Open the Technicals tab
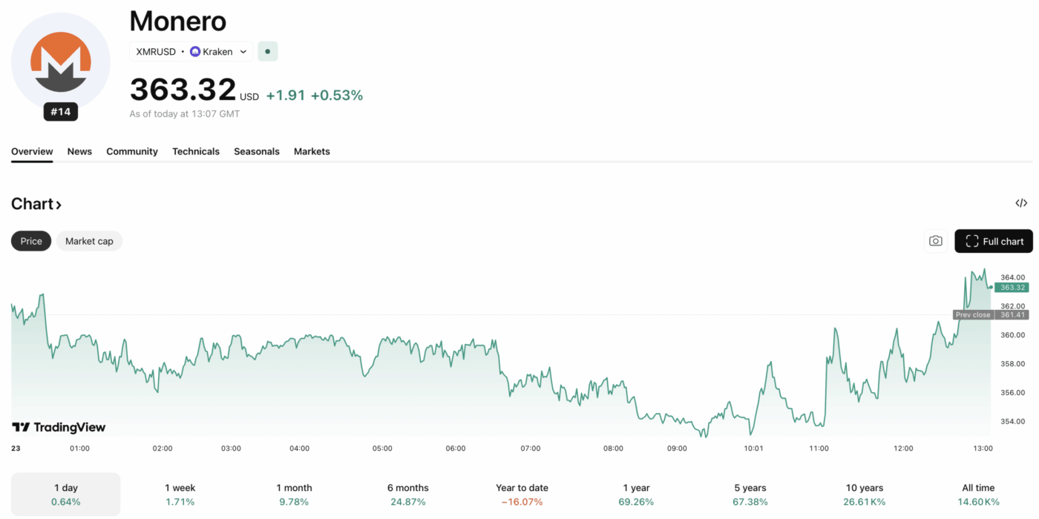Screen dimensions: 1039x519 [x=196, y=151]
